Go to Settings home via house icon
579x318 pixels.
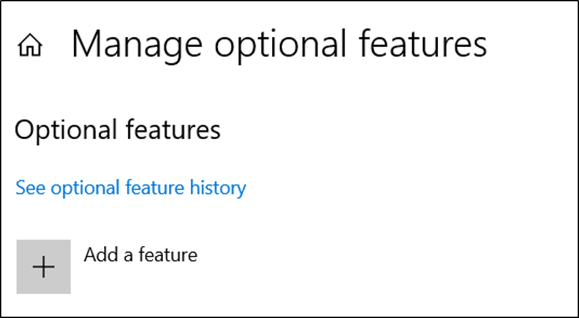[30, 45]
